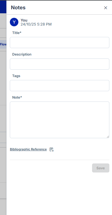112x215 pixels.
Task: Click the "You" author name
Action: pos(24,20)
